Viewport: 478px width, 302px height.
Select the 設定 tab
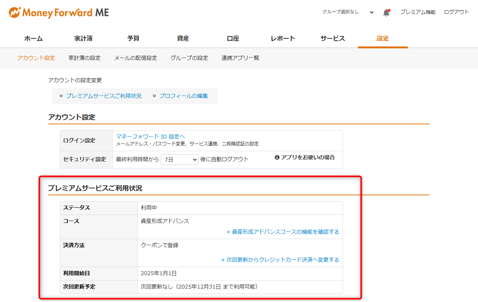(382, 38)
